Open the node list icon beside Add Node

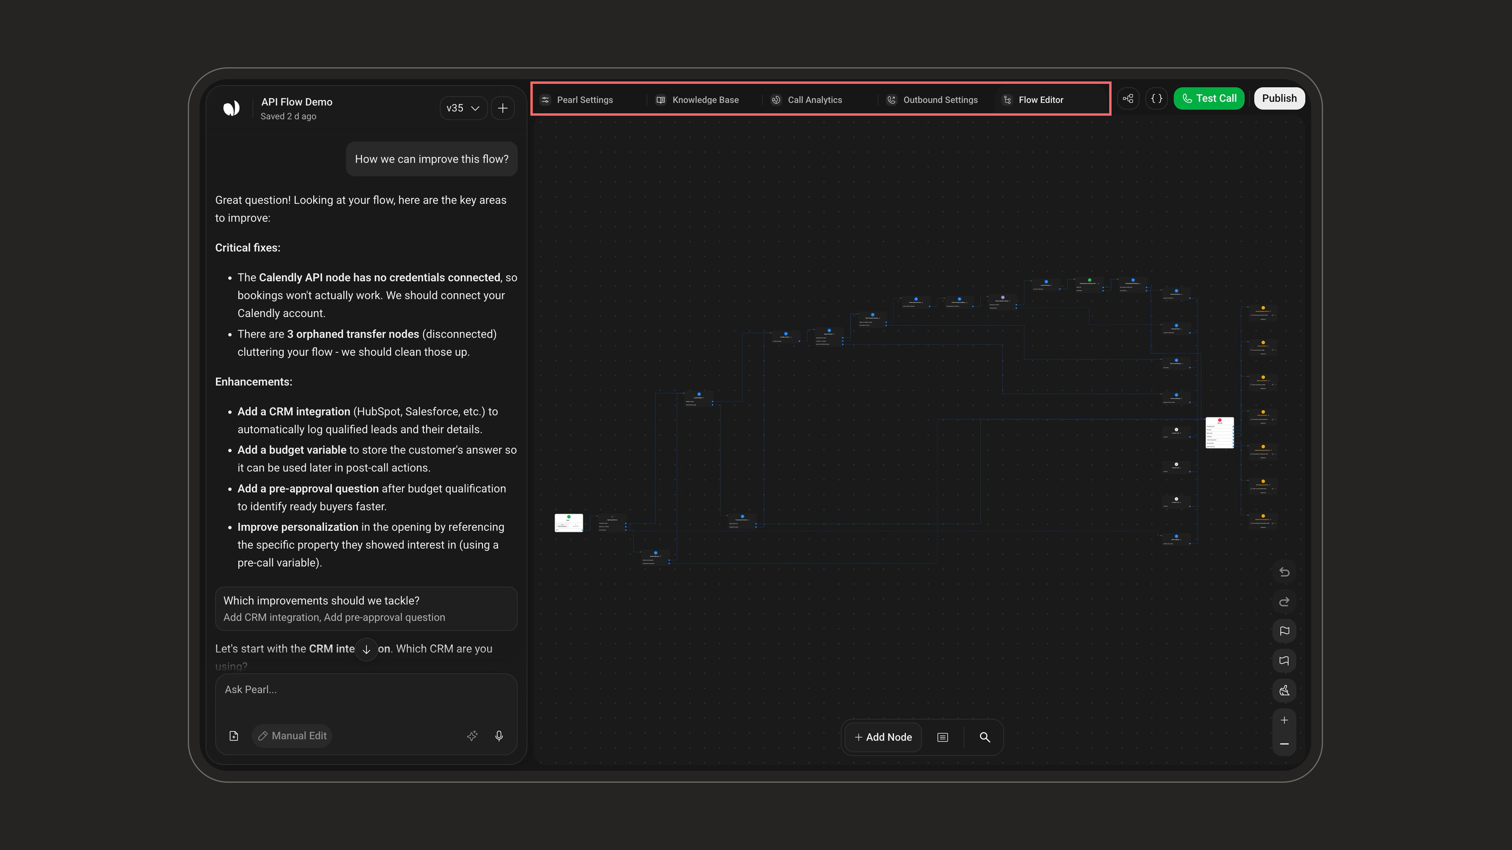(943, 737)
